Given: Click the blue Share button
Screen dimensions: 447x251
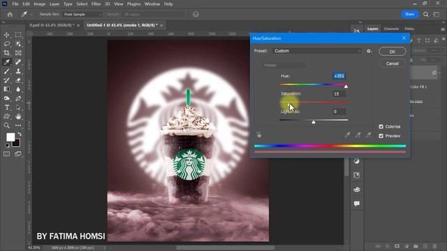Looking at the screenshot, I should click(x=409, y=14).
